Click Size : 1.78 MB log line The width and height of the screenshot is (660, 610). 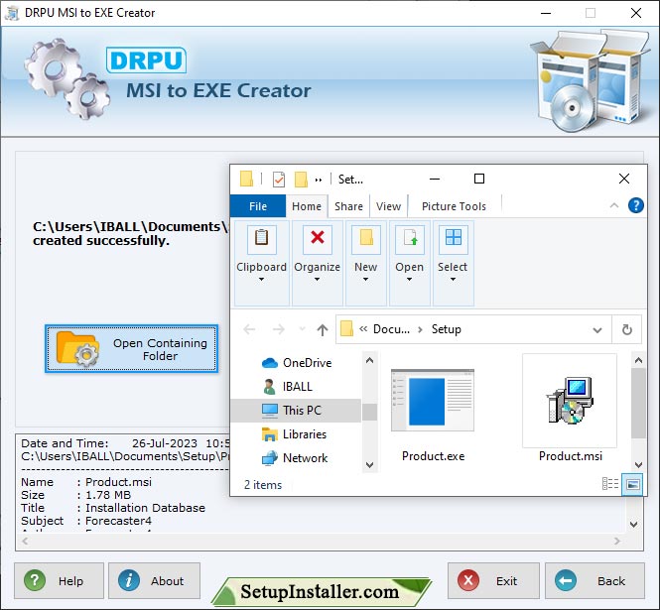tap(76, 495)
